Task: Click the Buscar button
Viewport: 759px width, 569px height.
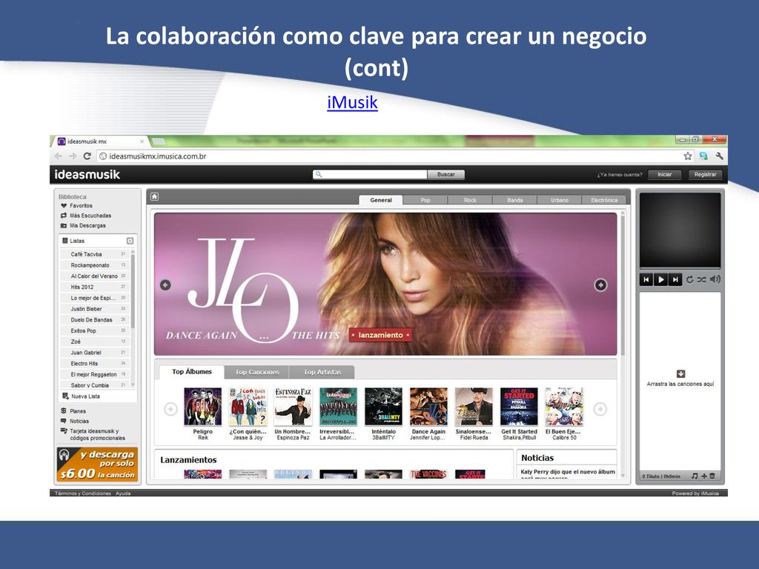Action: pos(445,174)
